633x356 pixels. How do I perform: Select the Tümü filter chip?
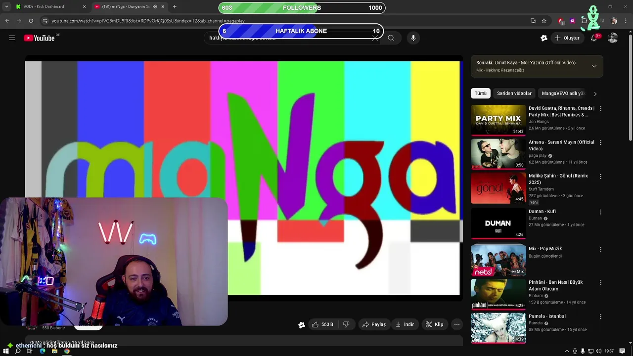481,93
